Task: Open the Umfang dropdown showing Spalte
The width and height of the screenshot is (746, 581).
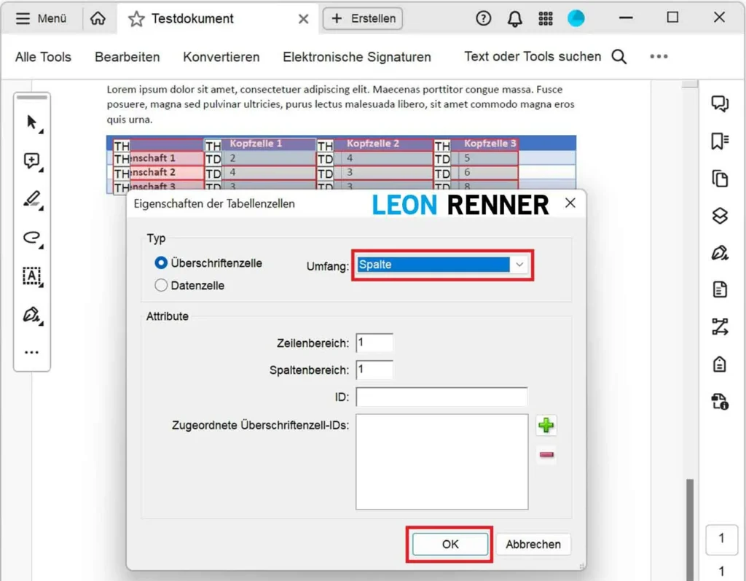Action: pos(444,265)
